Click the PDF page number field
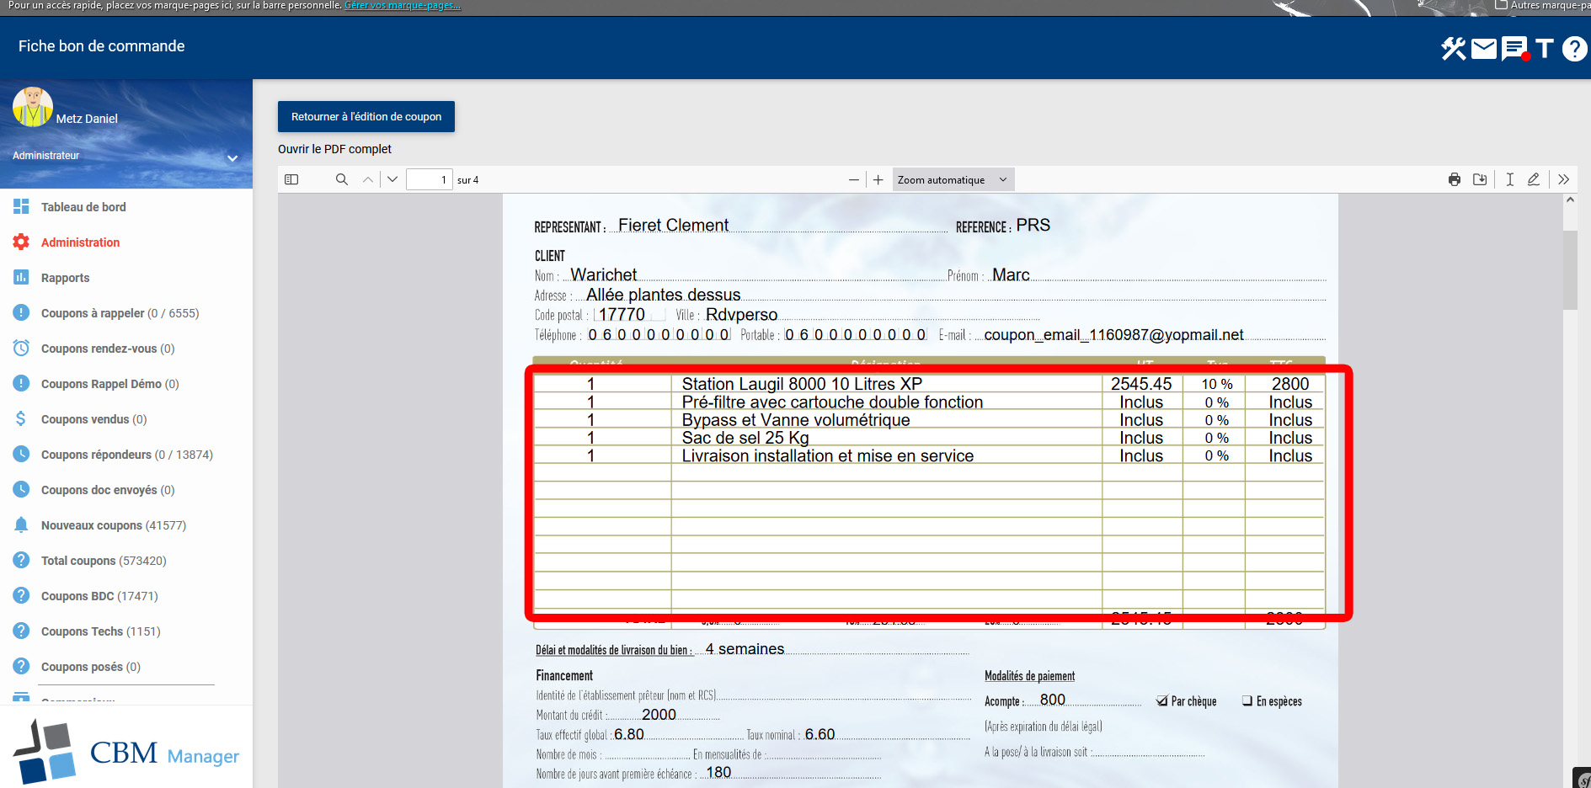This screenshot has height=788, width=1591. click(x=429, y=179)
